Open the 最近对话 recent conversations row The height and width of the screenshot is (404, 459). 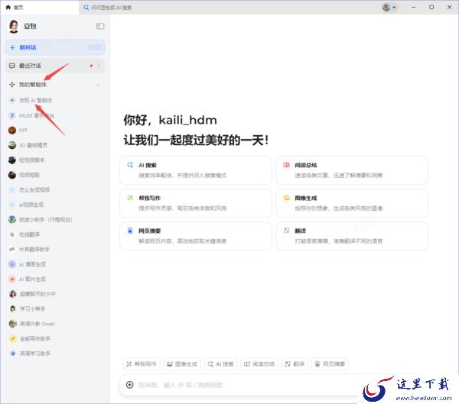55,66
